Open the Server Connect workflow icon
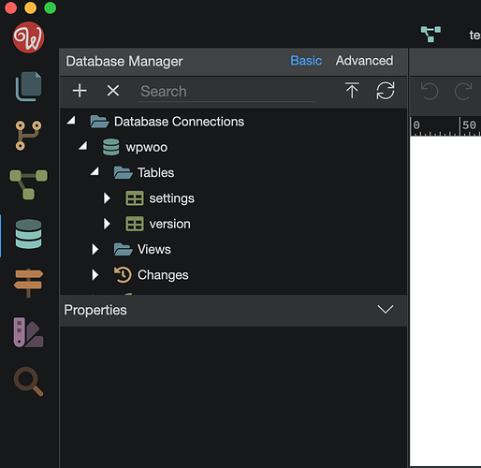This screenshot has width=481, height=468. point(28,184)
